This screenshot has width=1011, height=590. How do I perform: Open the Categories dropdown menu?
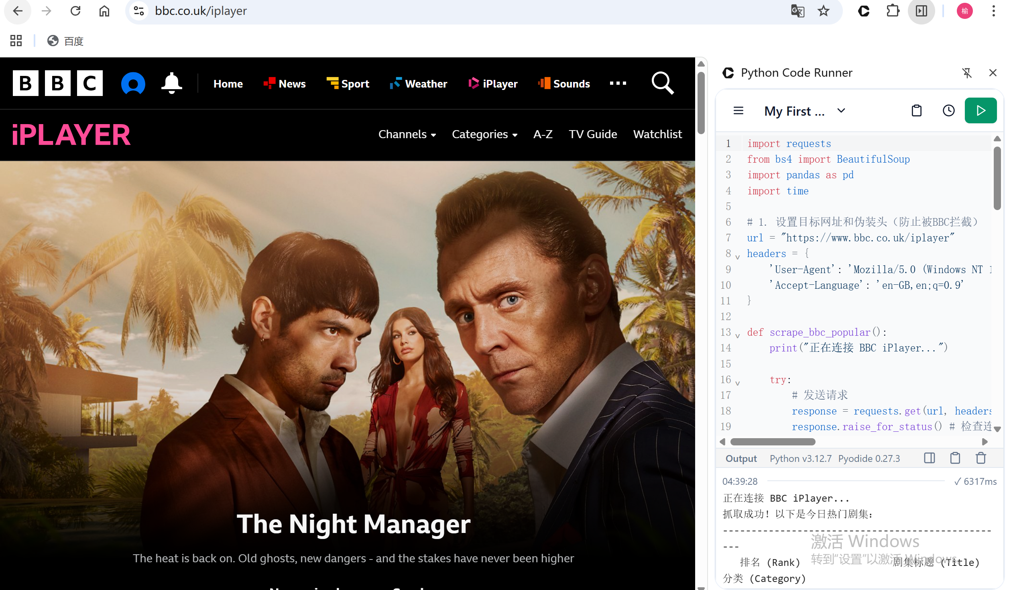484,134
